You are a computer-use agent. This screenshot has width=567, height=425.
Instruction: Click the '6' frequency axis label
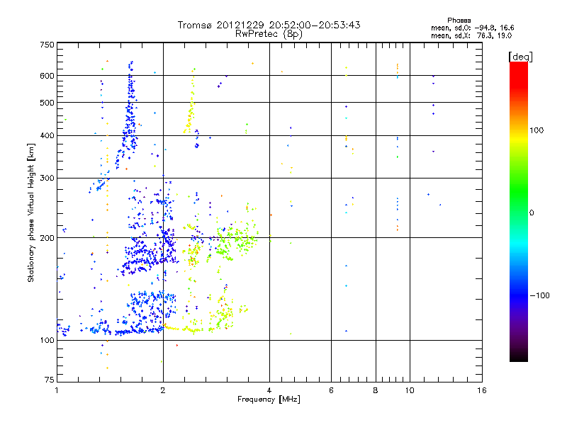[331, 390]
